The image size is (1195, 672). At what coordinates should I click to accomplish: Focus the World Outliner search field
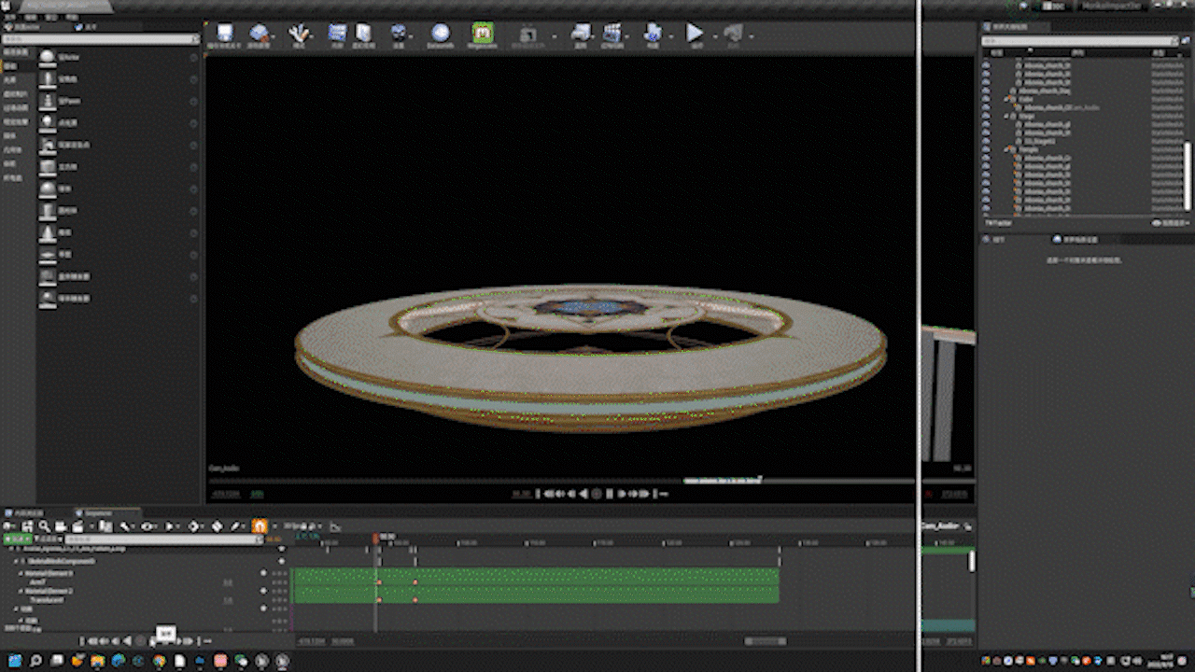(x=1080, y=41)
